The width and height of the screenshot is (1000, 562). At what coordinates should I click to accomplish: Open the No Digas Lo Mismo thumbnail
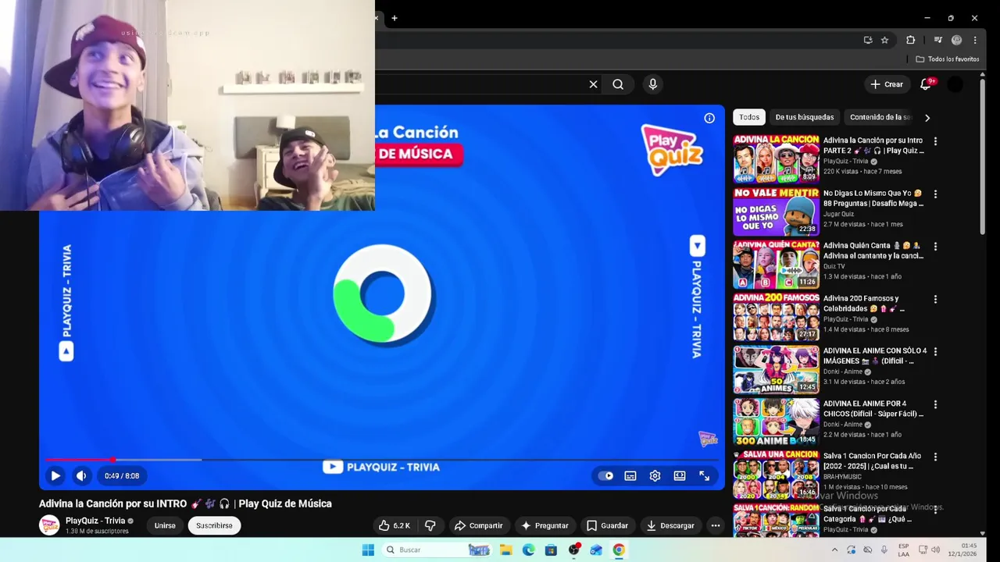pyautogui.click(x=776, y=211)
